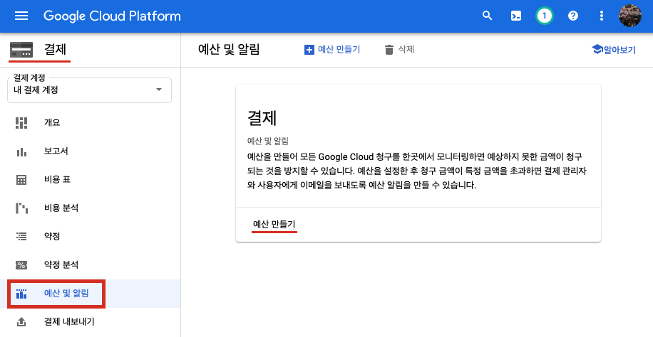Click the 결제 sidebar heading
The height and width of the screenshot is (337, 653).
[56, 50]
